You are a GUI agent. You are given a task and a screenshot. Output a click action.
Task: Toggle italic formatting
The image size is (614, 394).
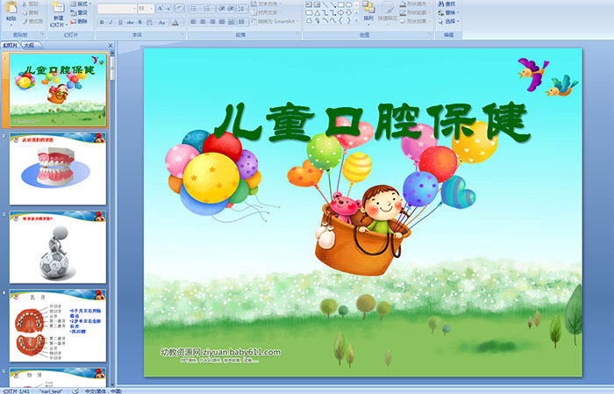click(111, 22)
